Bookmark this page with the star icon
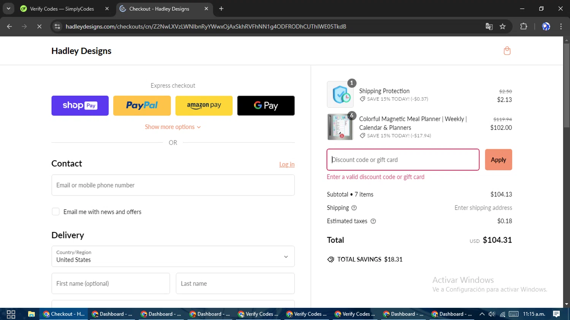The height and width of the screenshot is (320, 570). point(503,27)
